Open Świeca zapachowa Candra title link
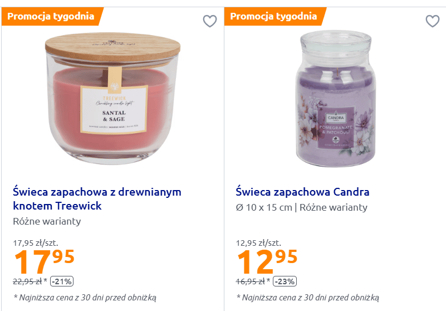446x311 pixels. pos(302,192)
